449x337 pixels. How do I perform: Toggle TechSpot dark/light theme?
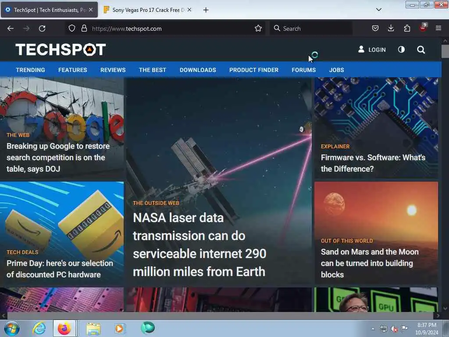tap(402, 50)
